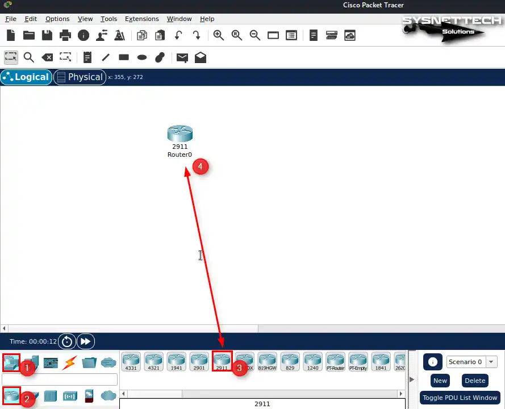Click the cloud window toolbar icon
This screenshot has height=409, width=505.
pos(350,35)
